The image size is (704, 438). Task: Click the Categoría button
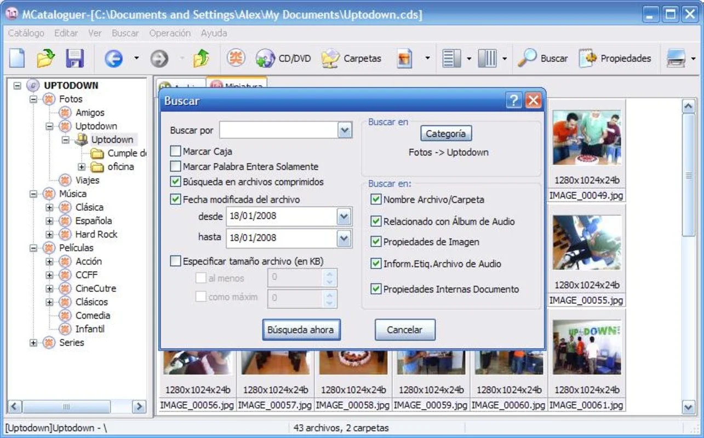click(445, 133)
